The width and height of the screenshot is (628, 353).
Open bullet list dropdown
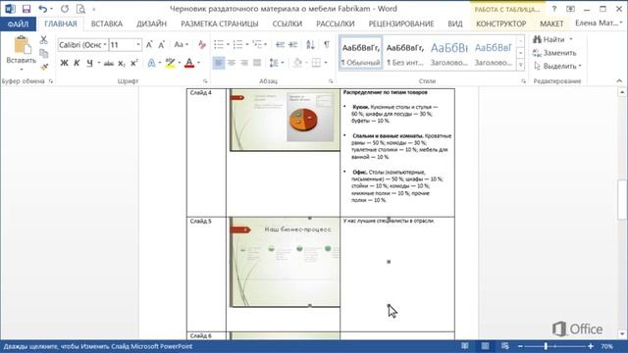tap(228, 44)
